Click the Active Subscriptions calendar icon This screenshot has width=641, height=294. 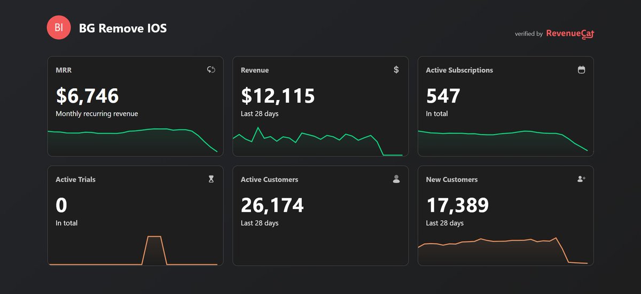[581, 69]
